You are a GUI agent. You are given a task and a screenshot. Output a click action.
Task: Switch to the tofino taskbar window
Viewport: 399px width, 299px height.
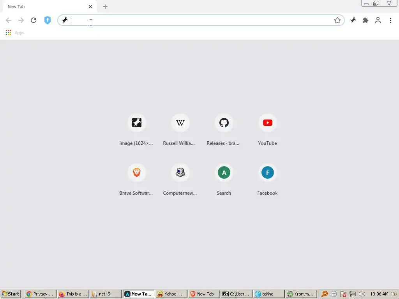click(x=269, y=294)
